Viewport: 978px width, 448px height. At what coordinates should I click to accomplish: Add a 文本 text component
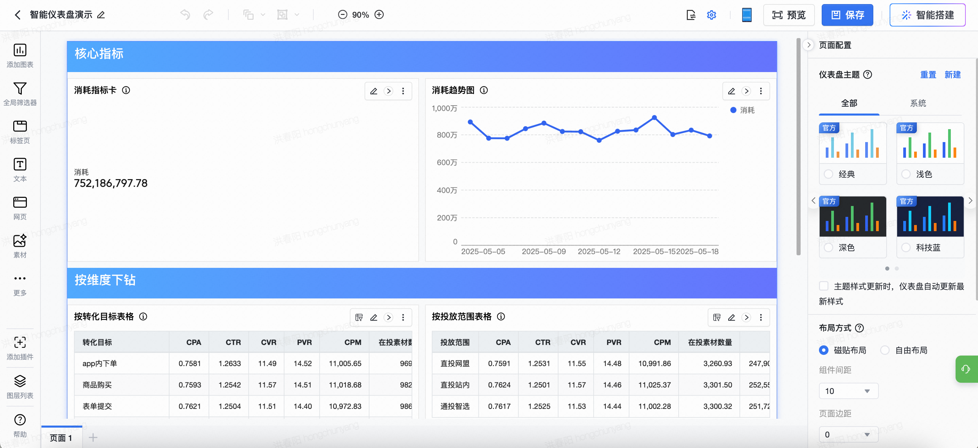click(x=20, y=165)
